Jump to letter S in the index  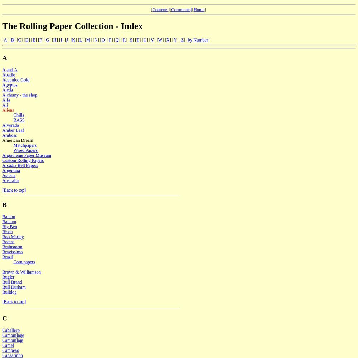coord(131,40)
